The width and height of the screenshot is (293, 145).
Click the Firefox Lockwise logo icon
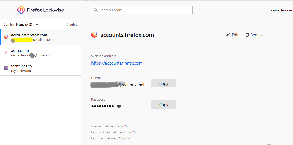[x=21, y=10]
